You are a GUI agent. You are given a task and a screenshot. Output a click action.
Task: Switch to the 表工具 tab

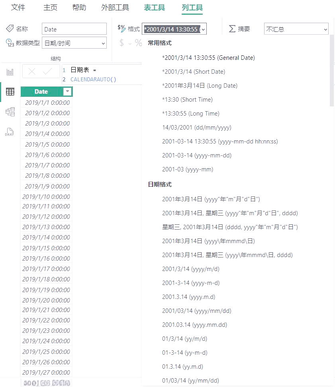point(155,8)
